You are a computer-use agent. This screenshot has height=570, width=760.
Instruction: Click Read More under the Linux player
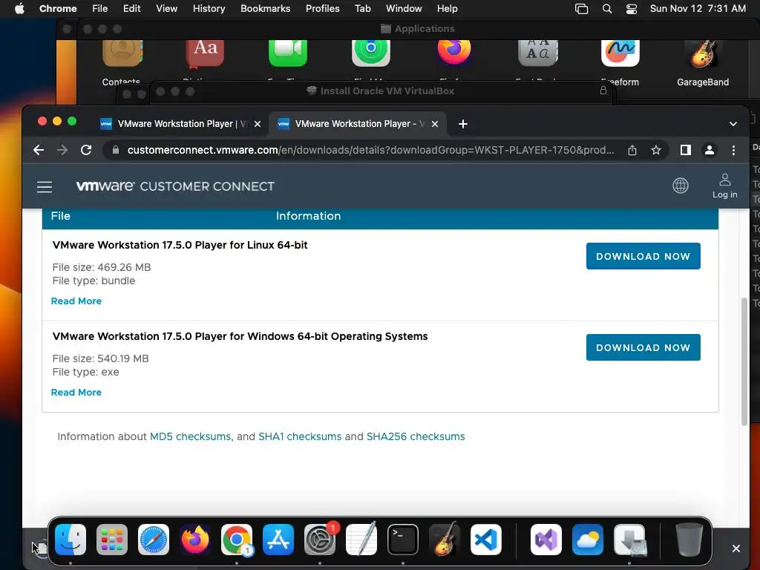pyautogui.click(x=76, y=301)
